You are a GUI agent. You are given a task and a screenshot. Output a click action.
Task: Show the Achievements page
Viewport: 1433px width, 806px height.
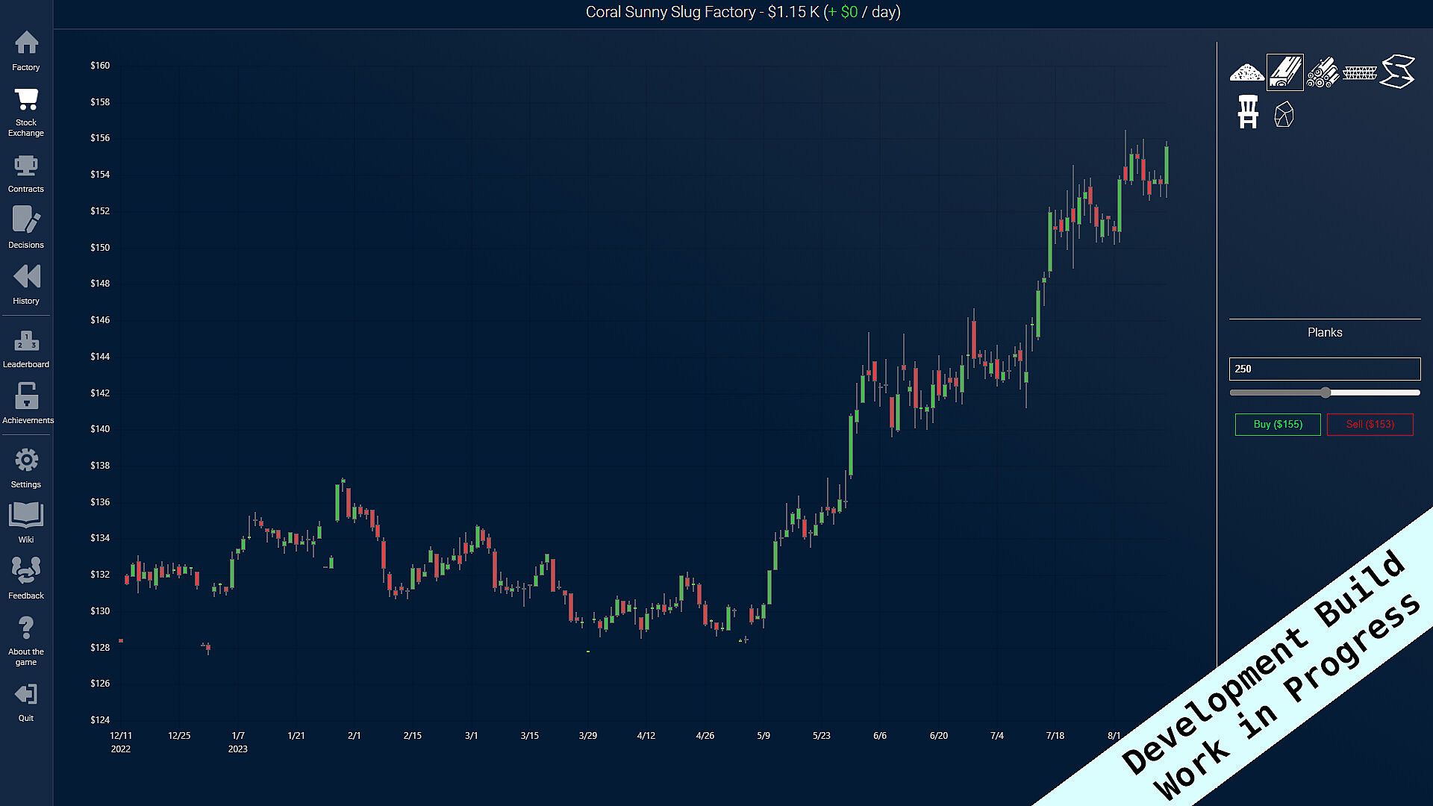[27, 403]
